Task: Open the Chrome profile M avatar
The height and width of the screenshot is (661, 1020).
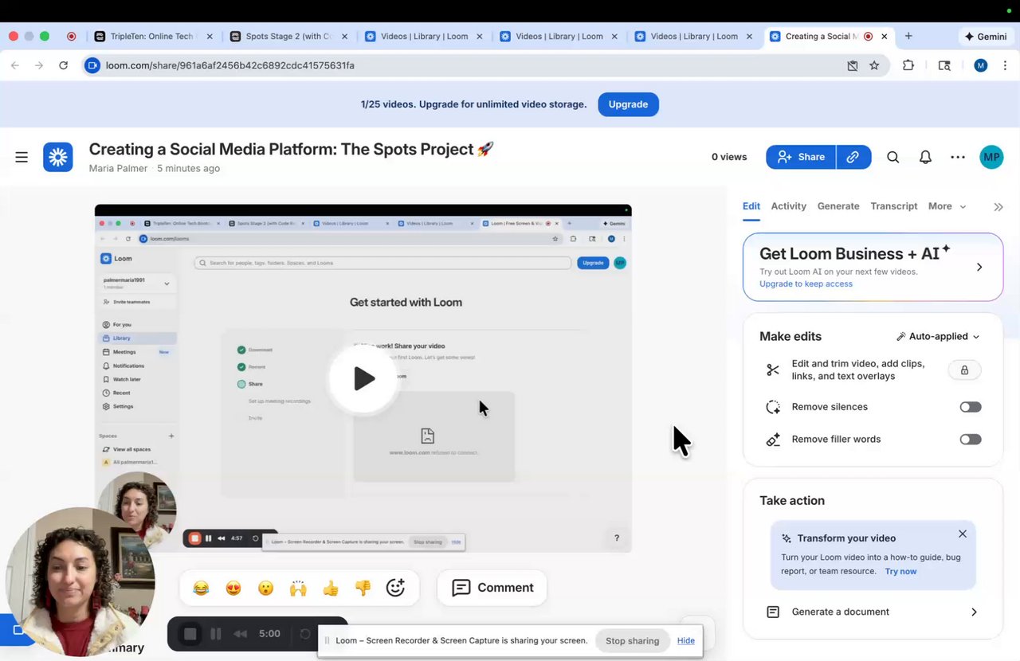Action: (x=981, y=65)
